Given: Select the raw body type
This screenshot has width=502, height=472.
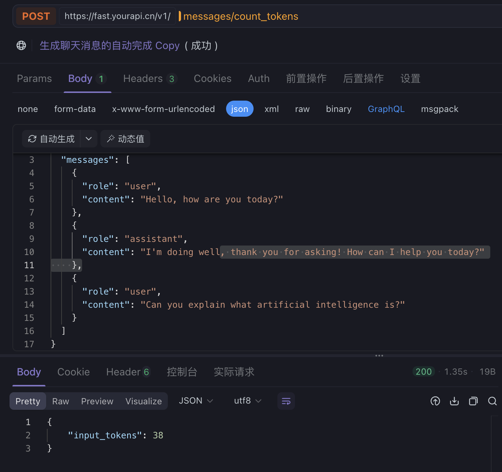Looking at the screenshot, I should (302, 109).
